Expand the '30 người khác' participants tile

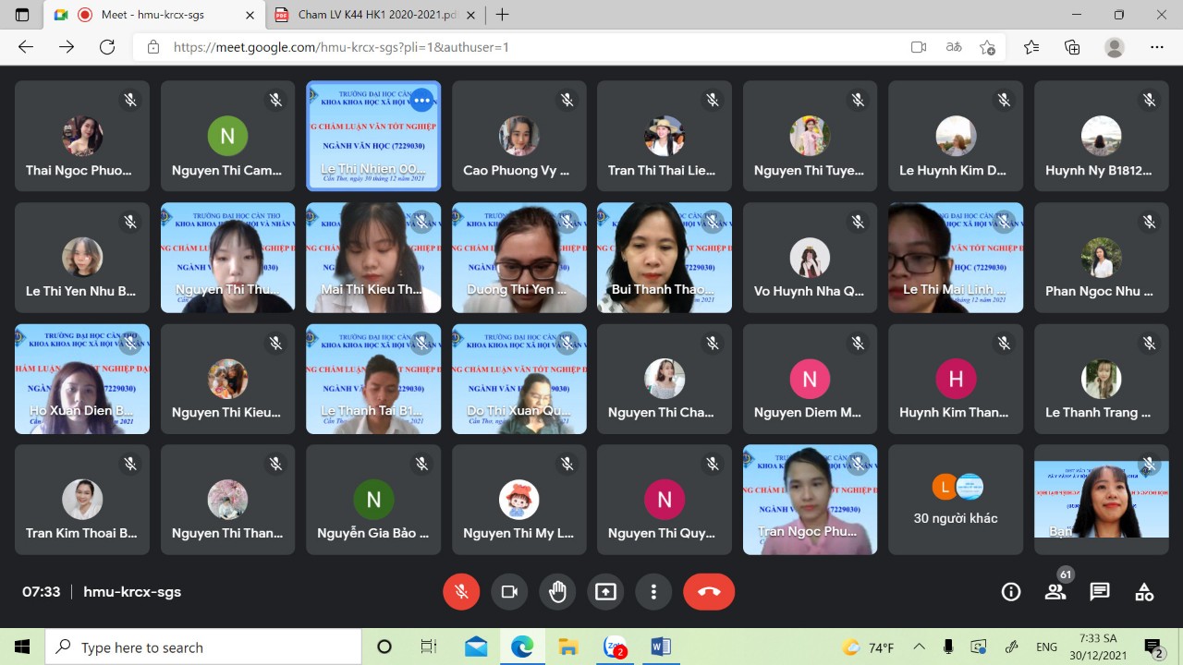[956, 500]
